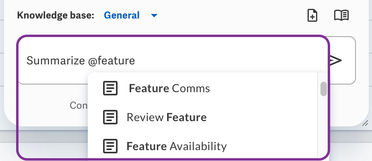Click the document icon beside Feature Availability
The width and height of the screenshot is (372, 161).
(x=110, y=146)
